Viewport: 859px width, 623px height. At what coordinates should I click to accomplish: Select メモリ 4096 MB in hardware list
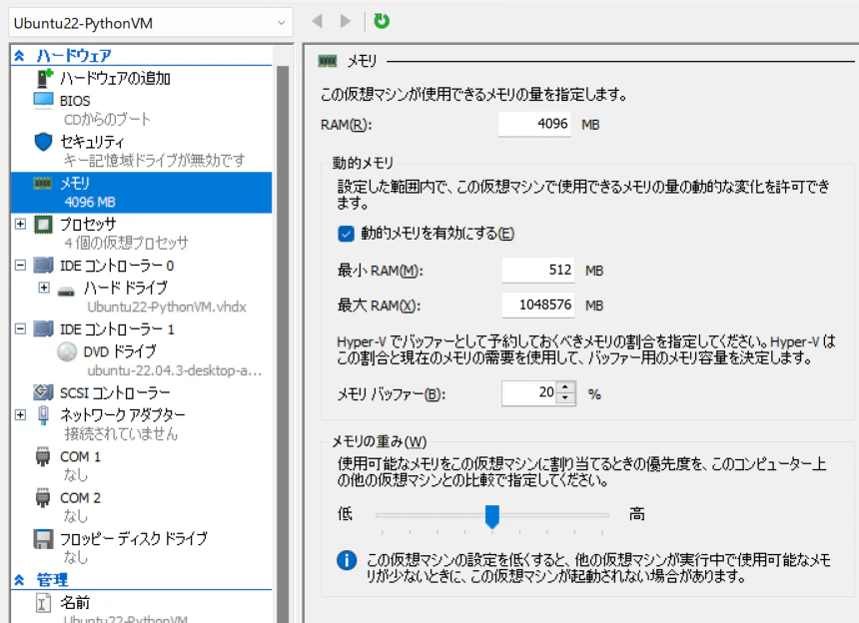(142, 192)
